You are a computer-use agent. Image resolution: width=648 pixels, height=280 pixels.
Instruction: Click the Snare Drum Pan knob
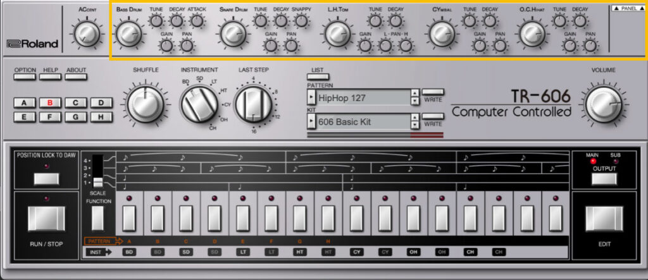tap(291, 46)
